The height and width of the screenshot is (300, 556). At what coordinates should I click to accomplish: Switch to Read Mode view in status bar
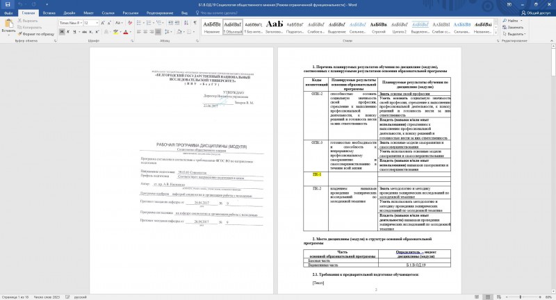(x=477, y=297)
